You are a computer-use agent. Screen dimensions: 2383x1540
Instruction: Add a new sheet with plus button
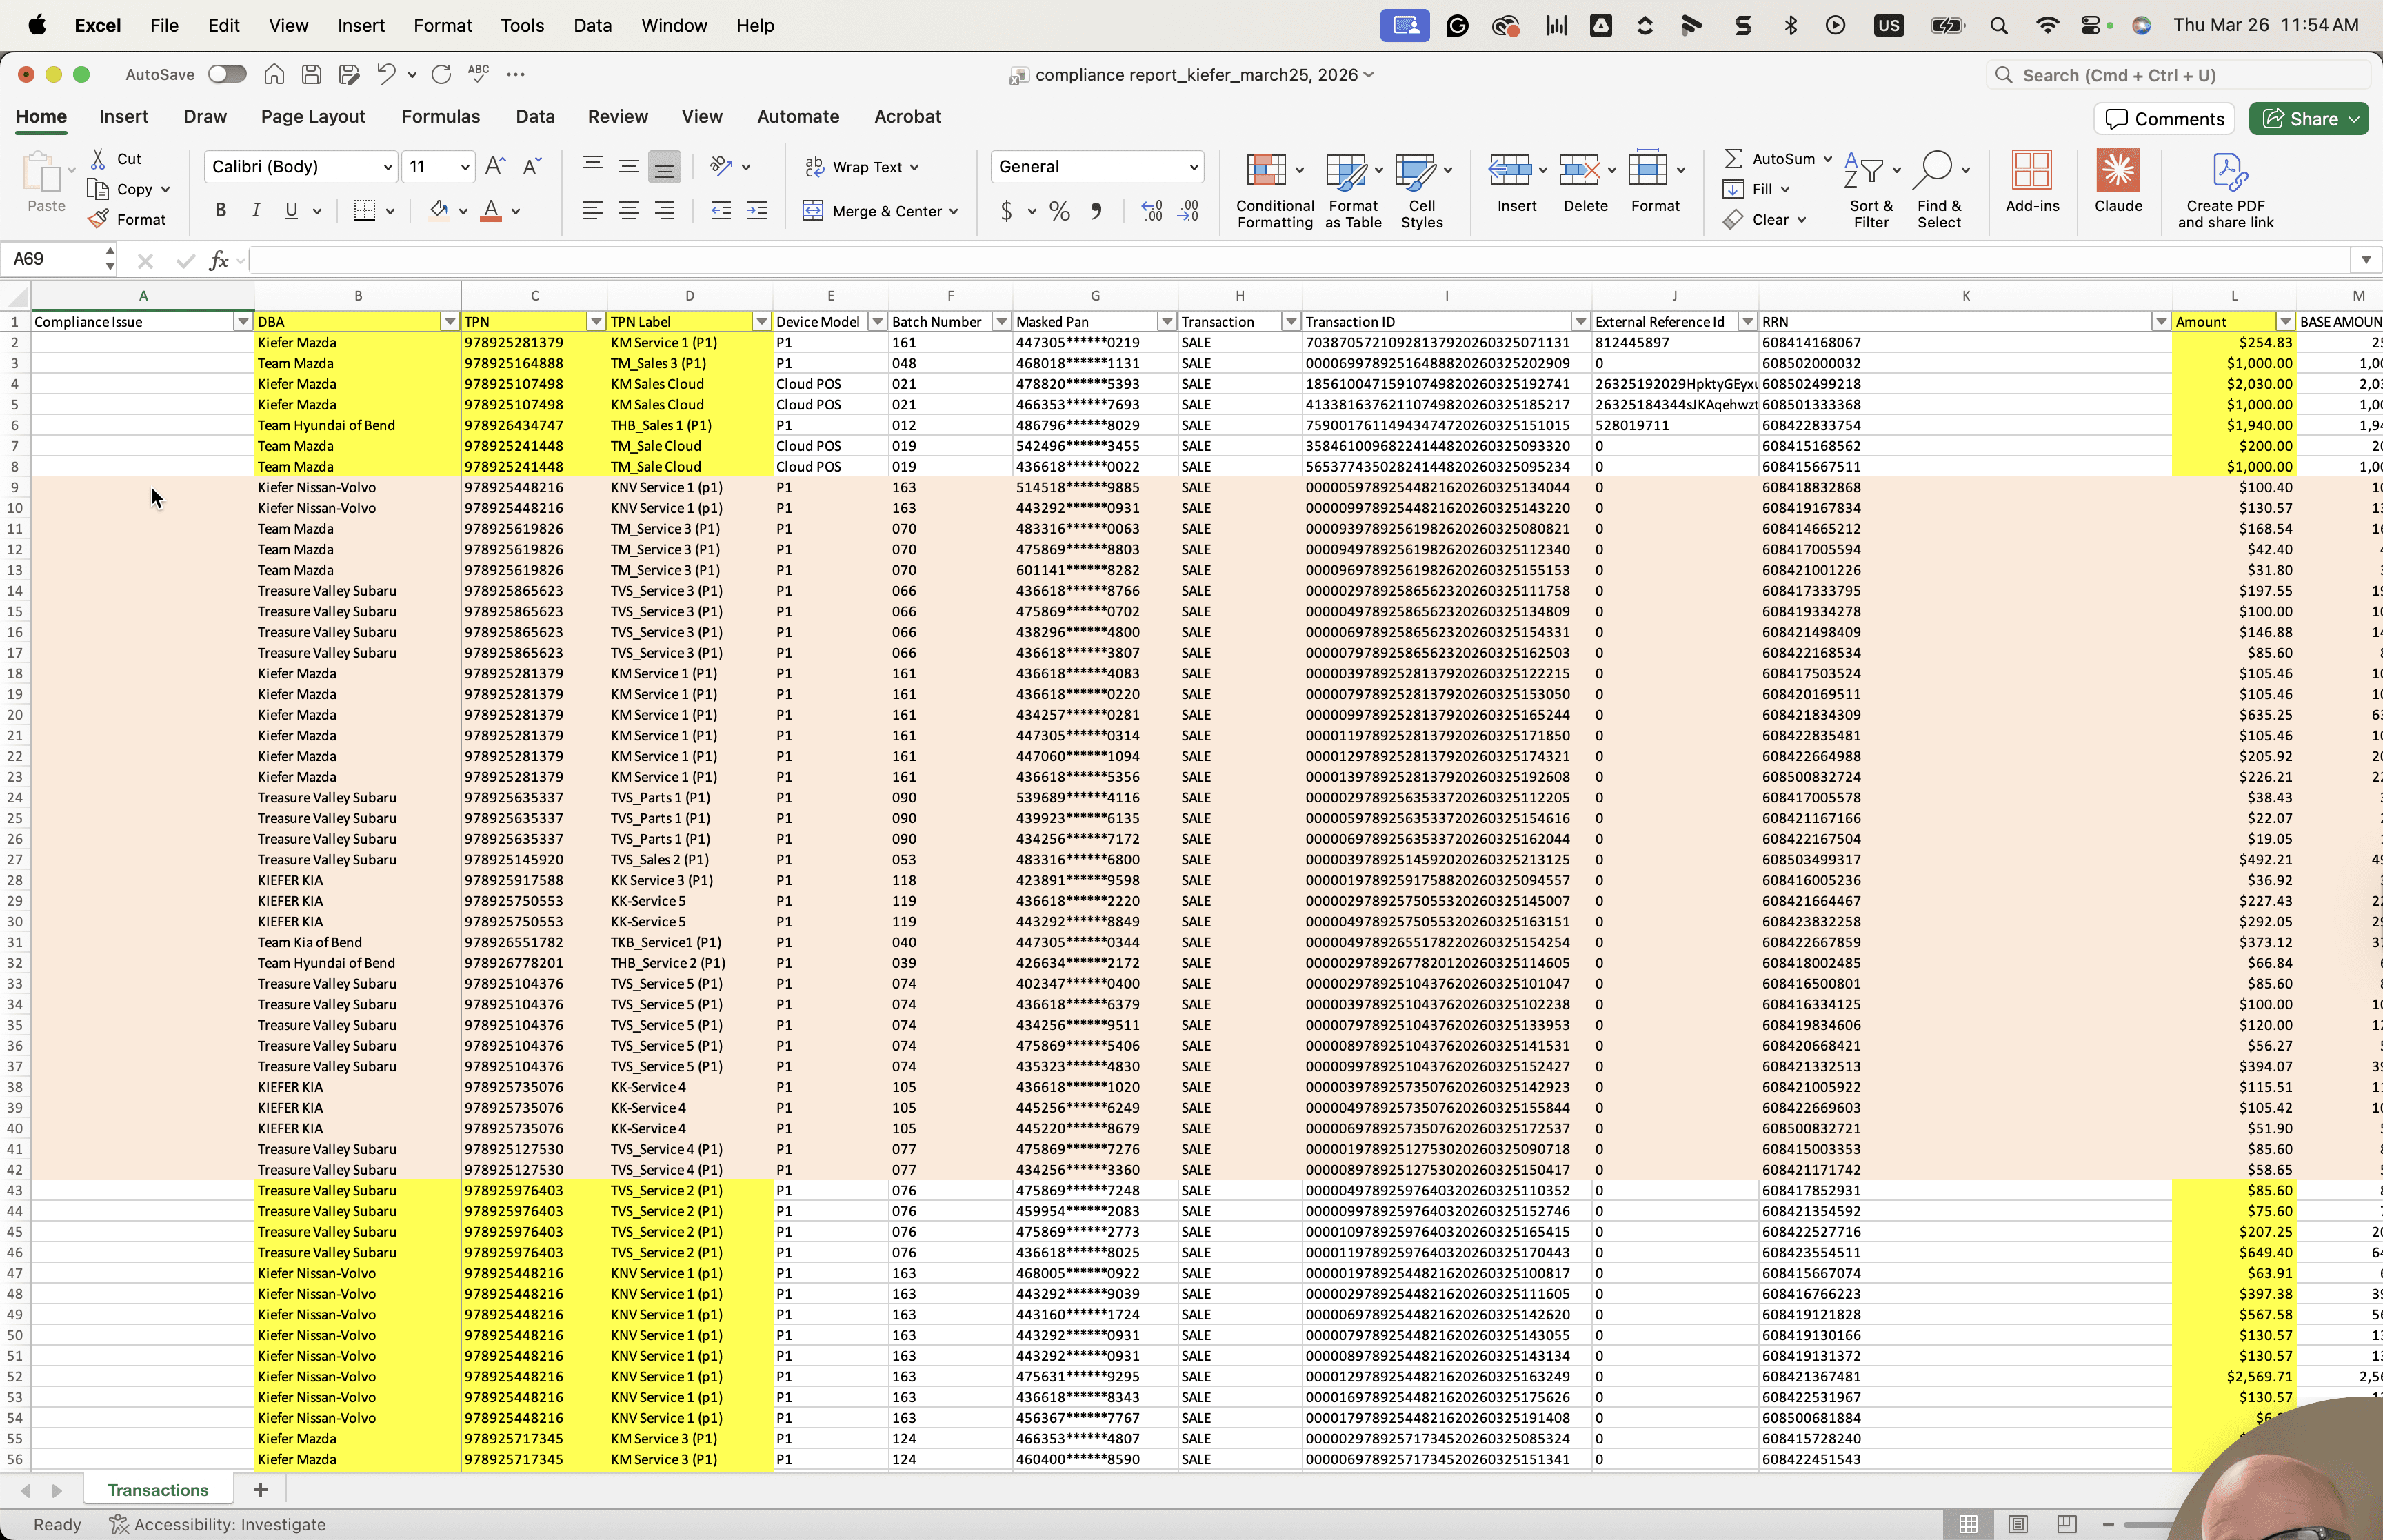(x=260, y=1489)
